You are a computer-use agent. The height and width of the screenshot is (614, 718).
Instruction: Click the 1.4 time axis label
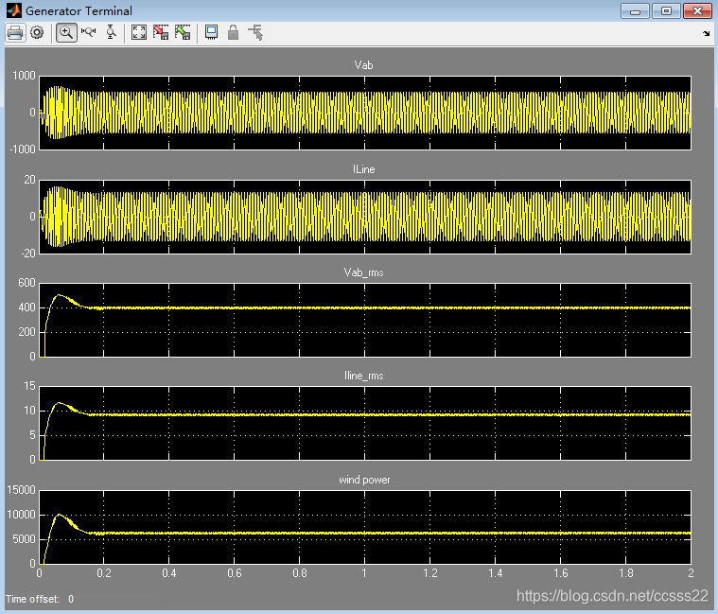tap(496, 573)
